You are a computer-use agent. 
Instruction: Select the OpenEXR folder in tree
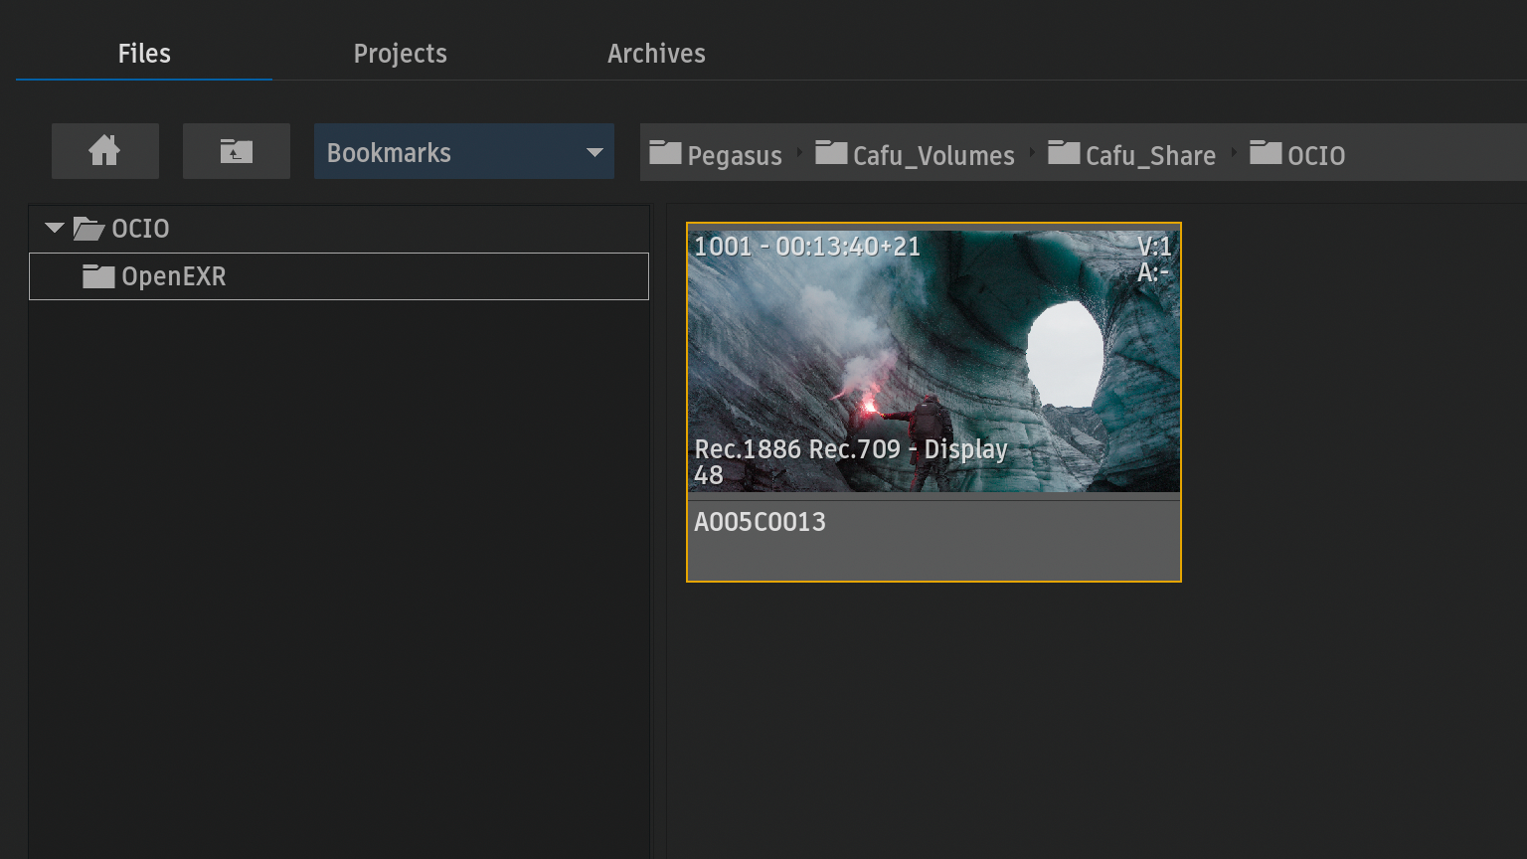pyautogui.click(x=339, y=276)
